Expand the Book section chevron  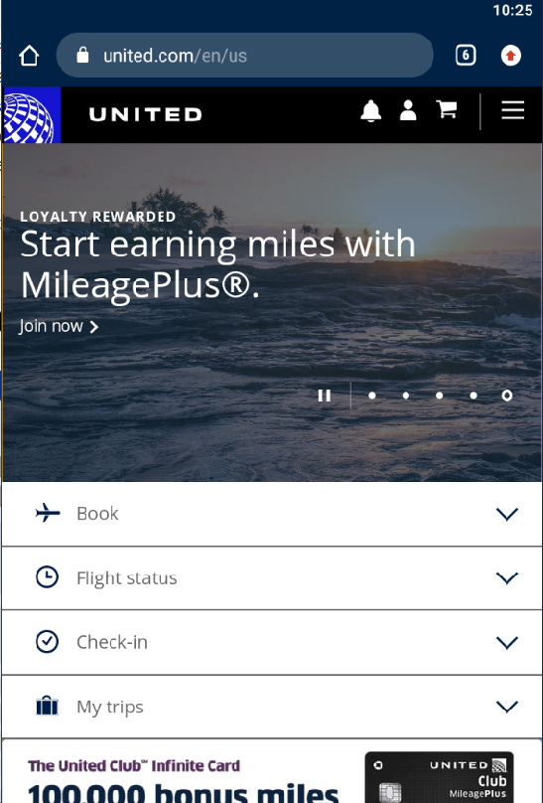[x=507, y=514]
